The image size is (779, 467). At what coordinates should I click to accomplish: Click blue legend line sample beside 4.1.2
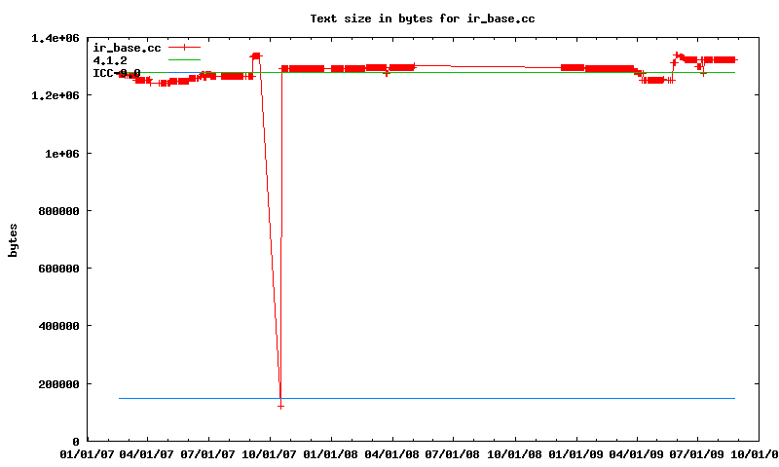(183, 60)
